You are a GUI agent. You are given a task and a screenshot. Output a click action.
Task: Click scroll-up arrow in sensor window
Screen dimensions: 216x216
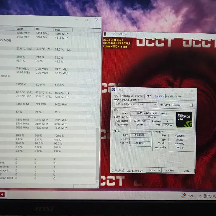pyautogui.click(x=99, y=35)
